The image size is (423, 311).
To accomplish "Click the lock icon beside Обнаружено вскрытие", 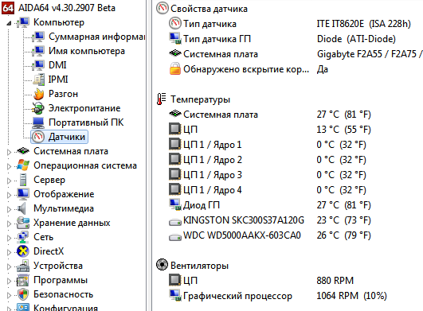I will click(x=175, y=68).
